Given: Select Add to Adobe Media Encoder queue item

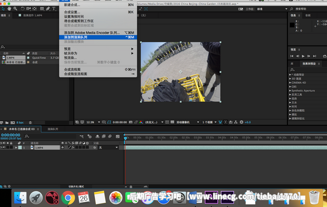Looking at the screenshot, I should pos(98,33).
